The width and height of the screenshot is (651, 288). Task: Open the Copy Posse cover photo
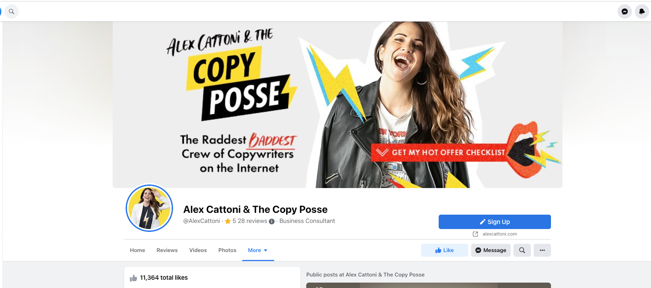click(338, 105)
